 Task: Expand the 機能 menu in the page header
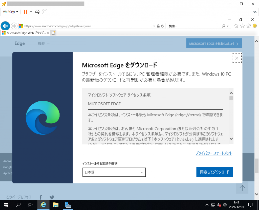[44, 43]
